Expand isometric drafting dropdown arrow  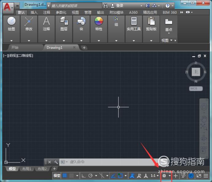click(x=107, y=176)
